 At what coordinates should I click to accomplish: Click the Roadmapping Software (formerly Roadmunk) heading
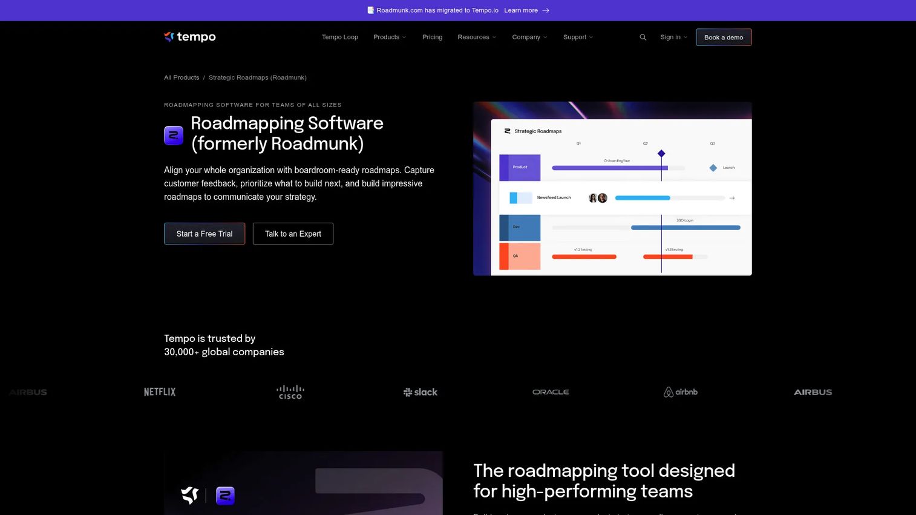point(287,133)
